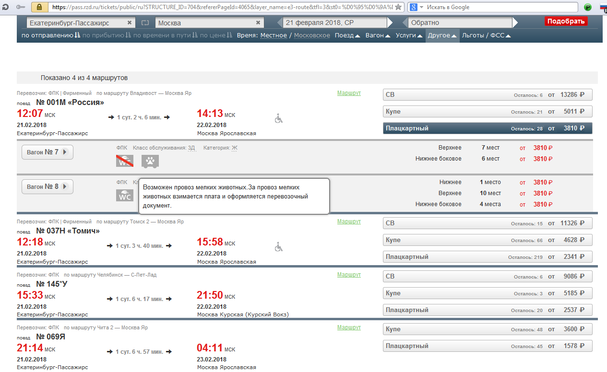This screenshot has width=607, height=372.
Task: Select Плацкартный class for 2537 ₽
Action: [x=488, y=310]
